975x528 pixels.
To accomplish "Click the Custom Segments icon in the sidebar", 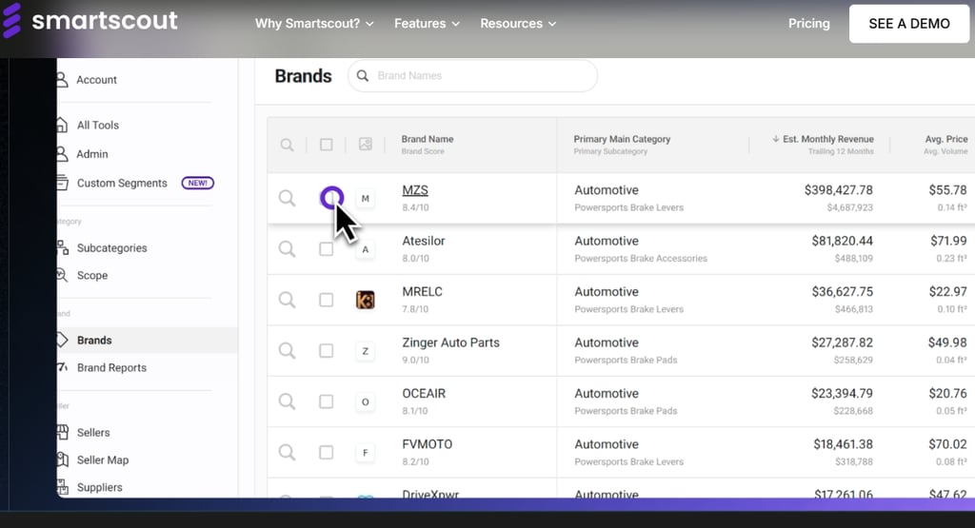I will pyautogui.click(x=62, y=183).
